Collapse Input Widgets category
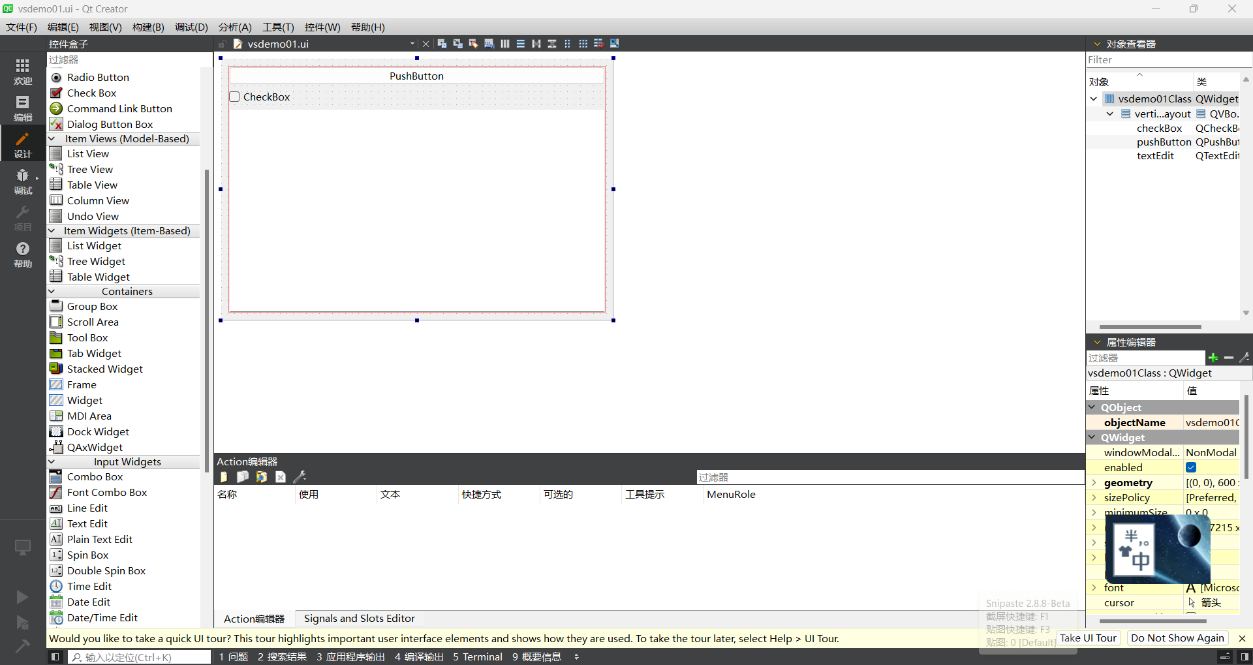The height and width of the screenshot is (665, 1253). tap(52, 461)
